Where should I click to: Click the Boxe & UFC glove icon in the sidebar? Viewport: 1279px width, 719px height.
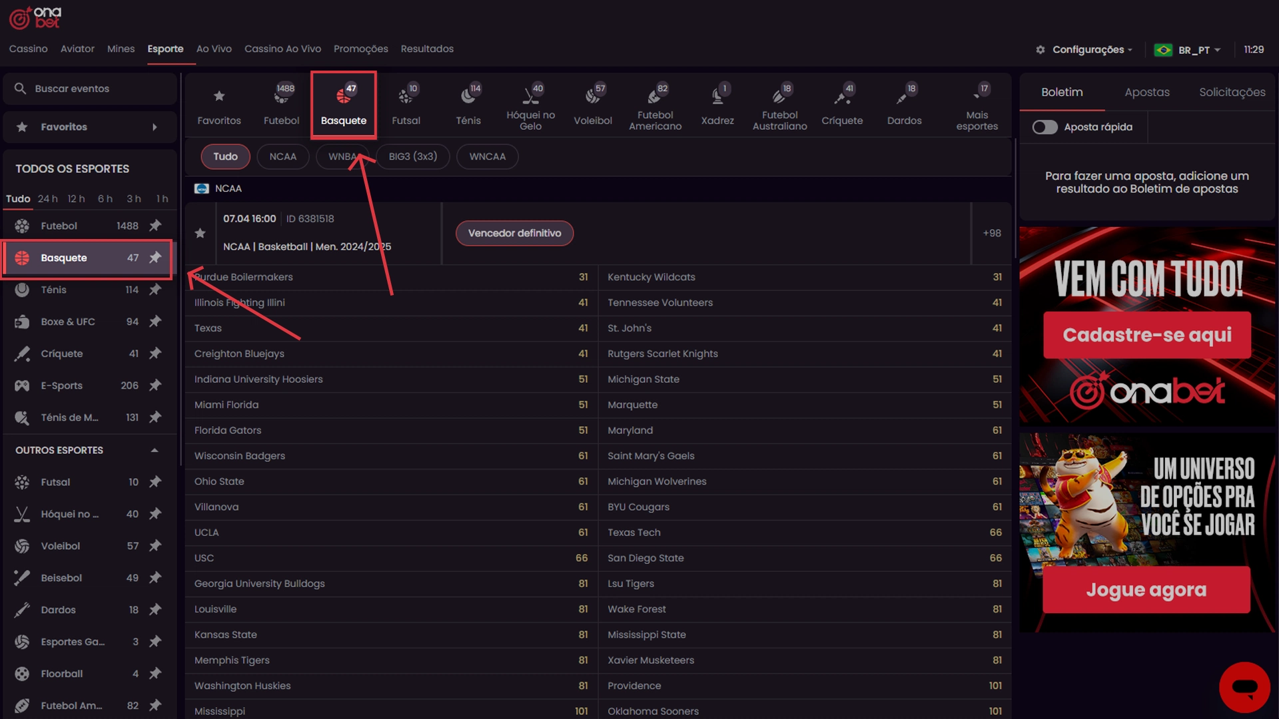pos(22,322)
